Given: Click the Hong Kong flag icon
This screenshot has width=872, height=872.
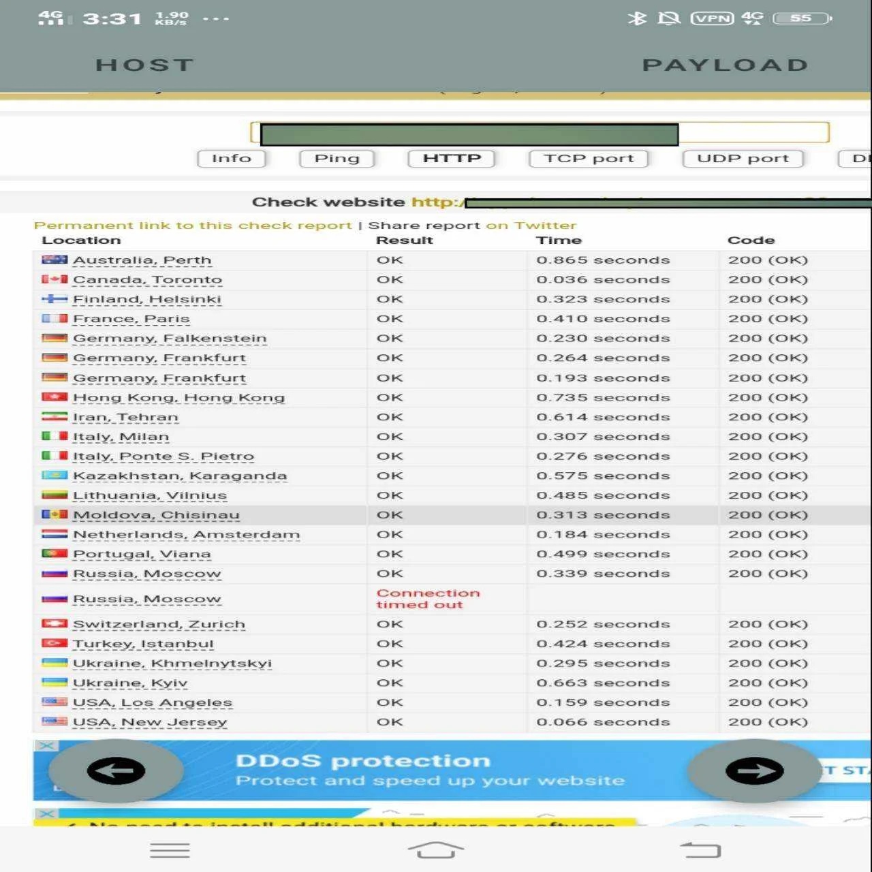Looking at the screenshot, I should tap(54, 397).
